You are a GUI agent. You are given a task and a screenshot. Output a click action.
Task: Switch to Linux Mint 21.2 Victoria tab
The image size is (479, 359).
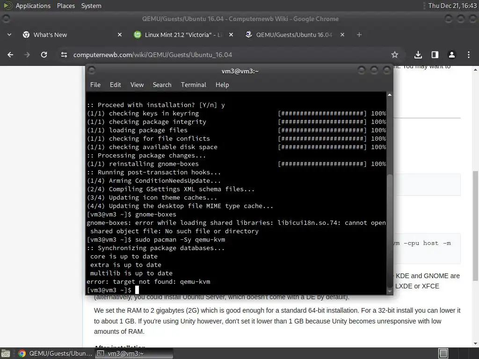pos(183,35)
